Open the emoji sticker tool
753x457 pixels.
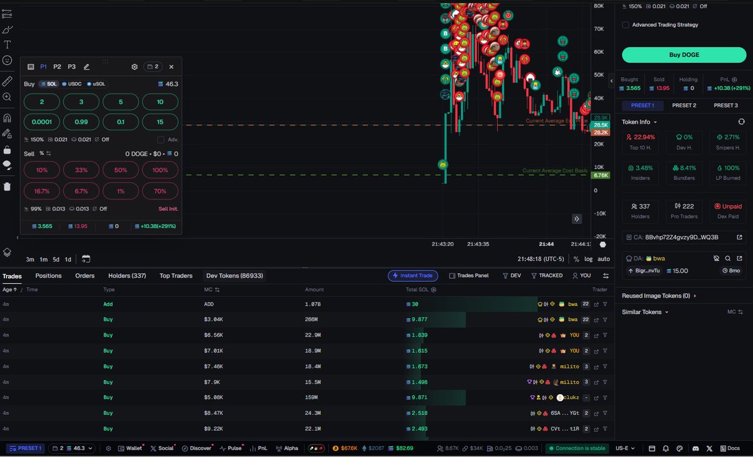click(8, 60)
